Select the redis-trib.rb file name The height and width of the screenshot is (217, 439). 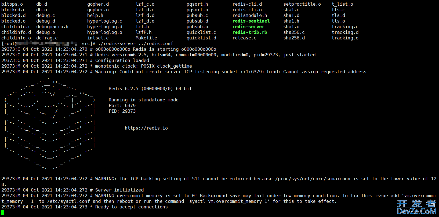[x=250, y=32]
